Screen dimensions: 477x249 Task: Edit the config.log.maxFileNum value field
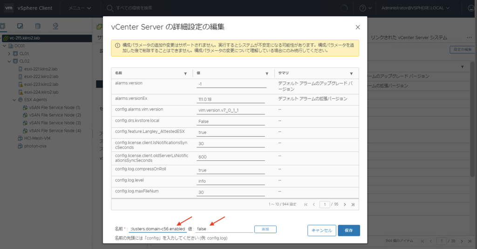(x=231, y=193)
